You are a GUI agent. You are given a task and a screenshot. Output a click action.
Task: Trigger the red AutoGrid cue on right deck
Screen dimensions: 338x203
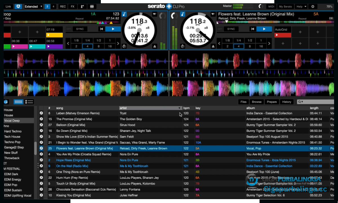[283, 35]
